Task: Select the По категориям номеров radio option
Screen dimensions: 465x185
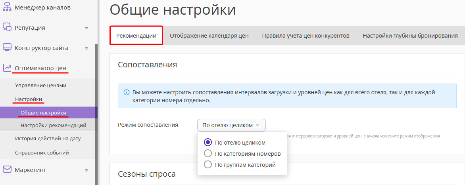Action: point(208,154)
